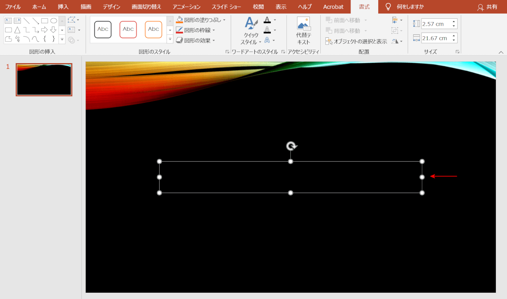Apply the red outline Abc shape style

128,29
